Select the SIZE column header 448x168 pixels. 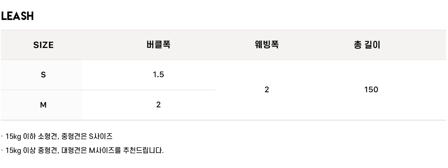tap(43, 45)
